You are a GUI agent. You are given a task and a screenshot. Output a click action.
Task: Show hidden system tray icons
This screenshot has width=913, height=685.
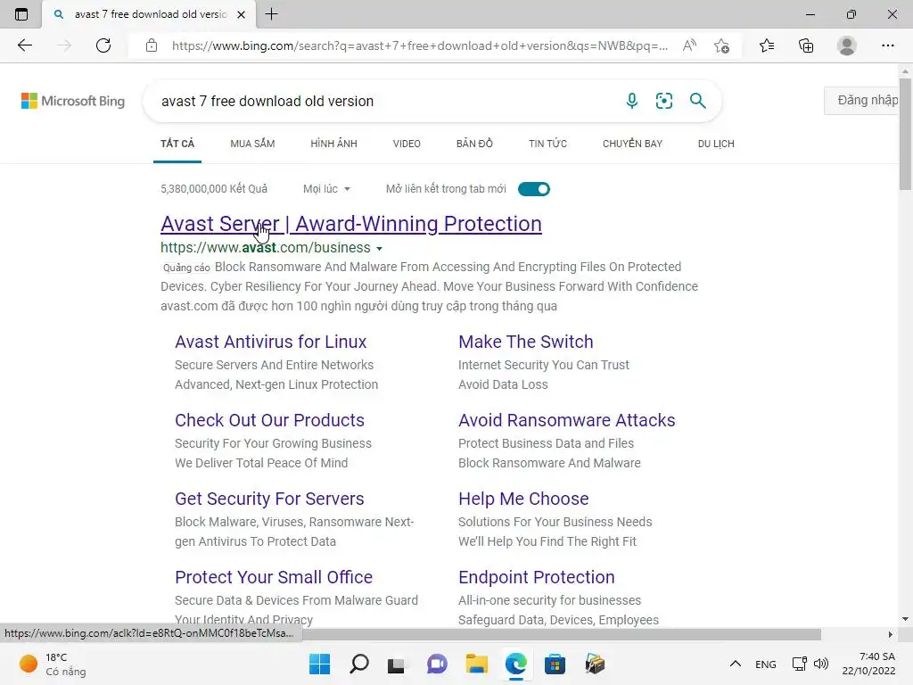736,664
